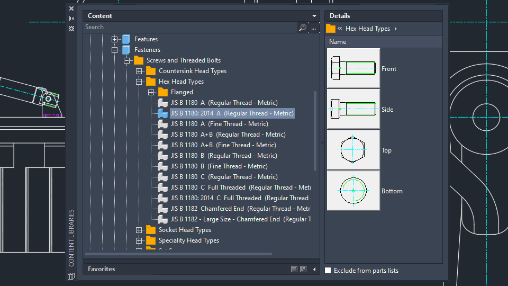
Task: Click bolt icon of JIS B 1180 C (Regular Thread - Metric)
Action: pos(163,177)
